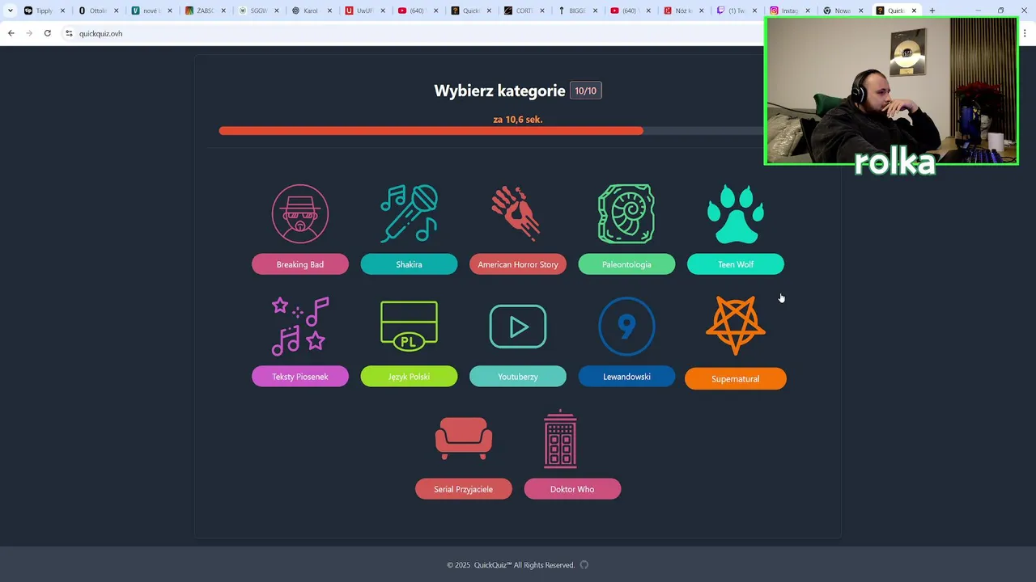Image resolution: width=1036 pixels, height=582 pixels.
Task: Click the Lewandowski number 9 icon
Action: click(x=626, y=326)
